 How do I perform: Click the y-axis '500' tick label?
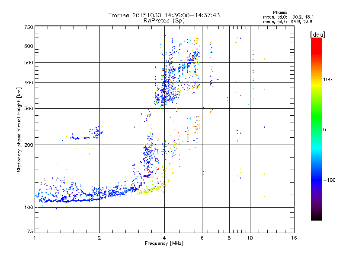pyautogui.click(x=29, y=63)
